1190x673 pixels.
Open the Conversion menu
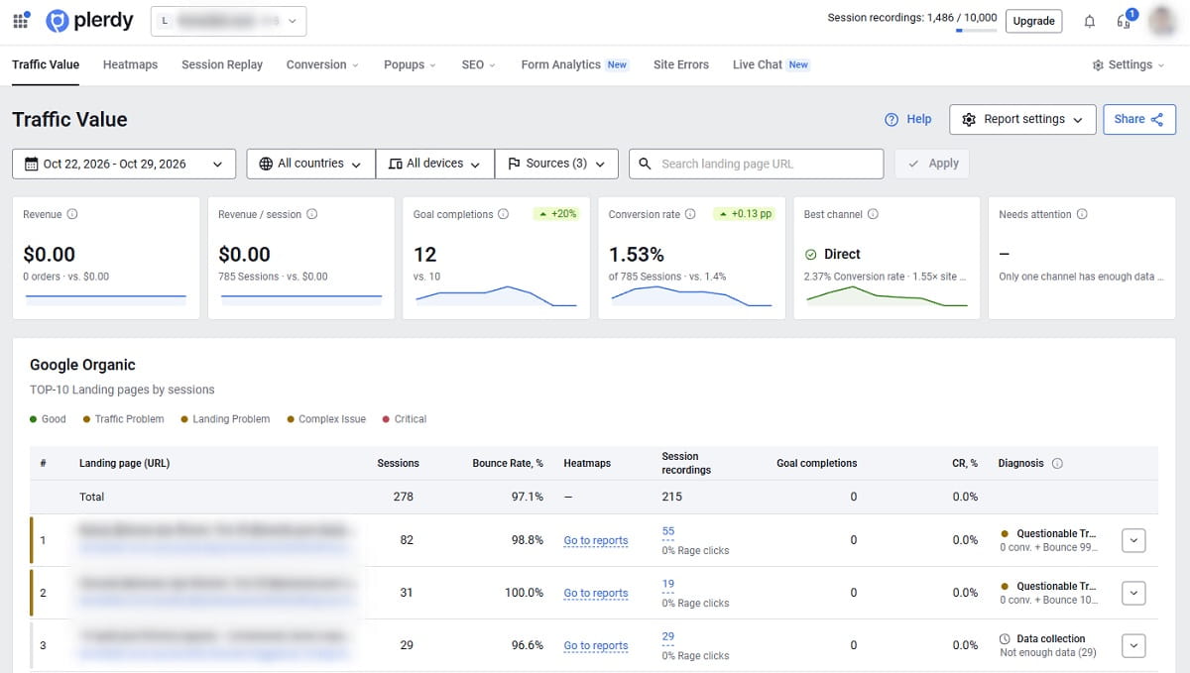[x=322, y=64]
